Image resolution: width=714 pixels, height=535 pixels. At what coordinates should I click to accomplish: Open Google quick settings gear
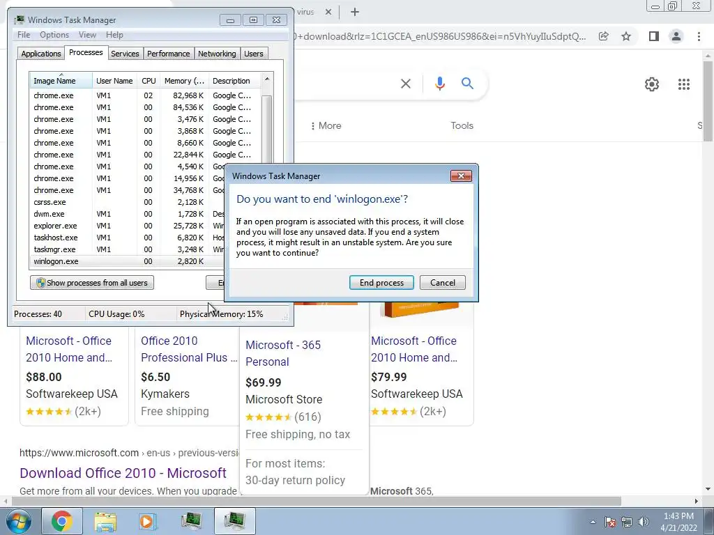tap(652, 84)
